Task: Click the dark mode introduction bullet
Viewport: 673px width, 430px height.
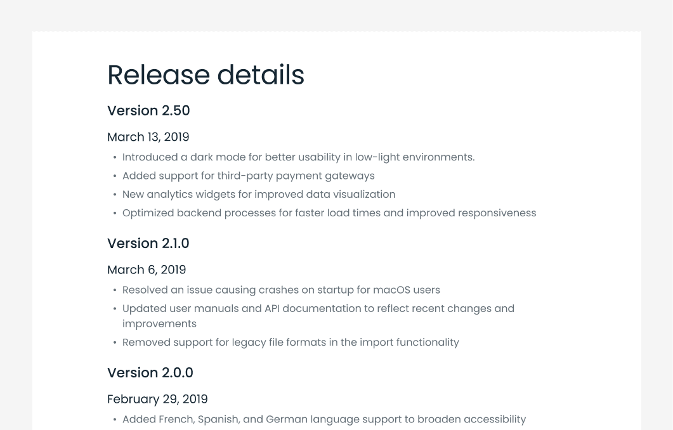Action: pos(298,157)
